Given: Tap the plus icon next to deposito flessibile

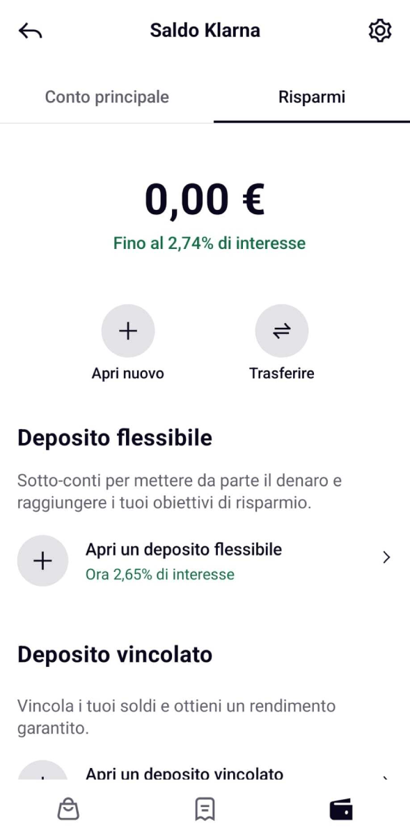Looking at the screenshot, I should click(42, 560).
